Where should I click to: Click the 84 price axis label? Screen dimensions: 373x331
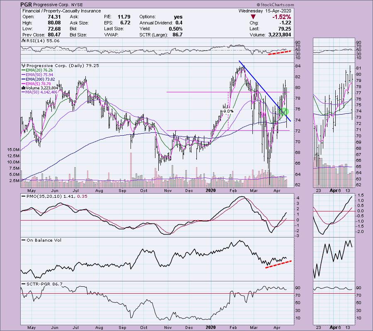(298, 66)
